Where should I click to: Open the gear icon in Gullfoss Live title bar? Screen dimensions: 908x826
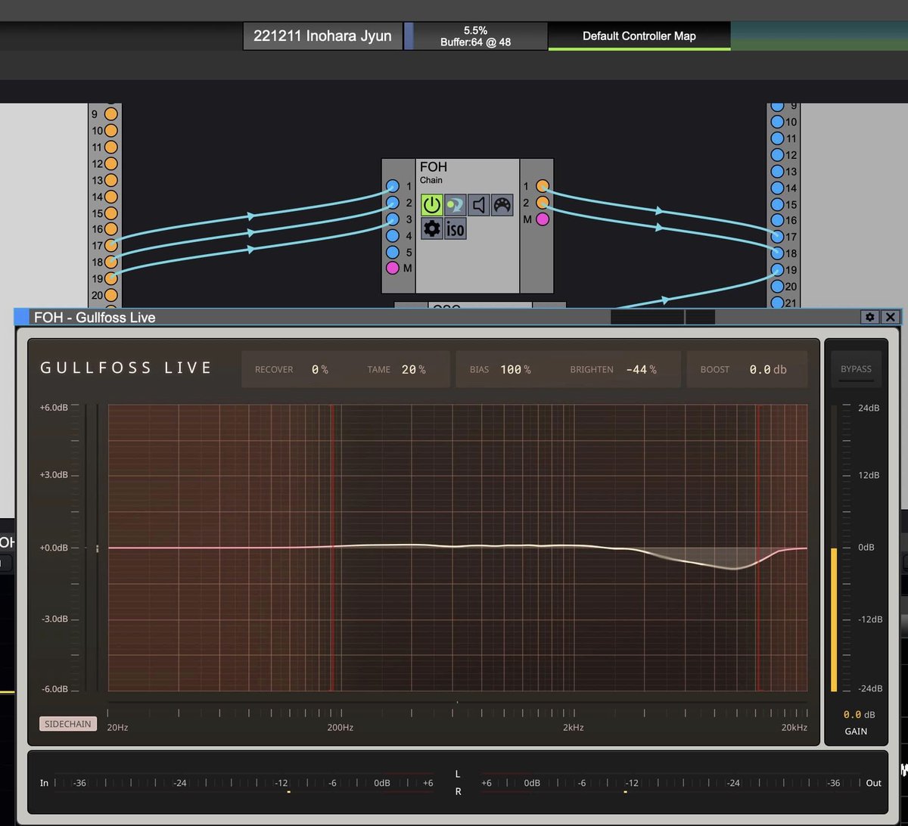click(x=870, y=317)
